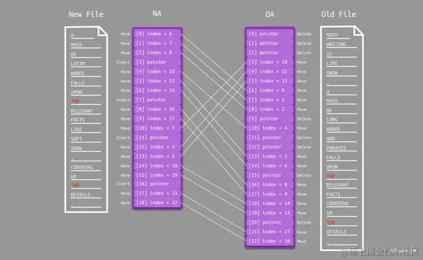
Task: Click the word "IS" in Old File
Action: point(329,54)
